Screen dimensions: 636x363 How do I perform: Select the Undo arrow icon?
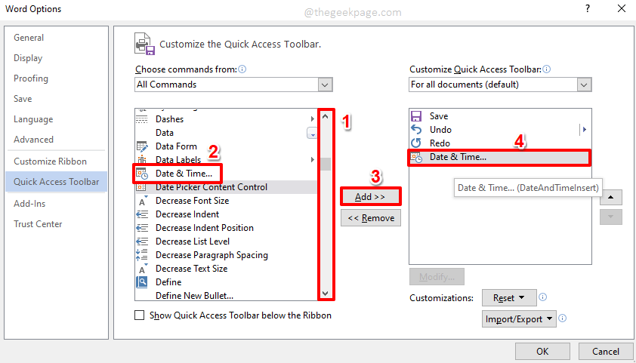(415, 130)
